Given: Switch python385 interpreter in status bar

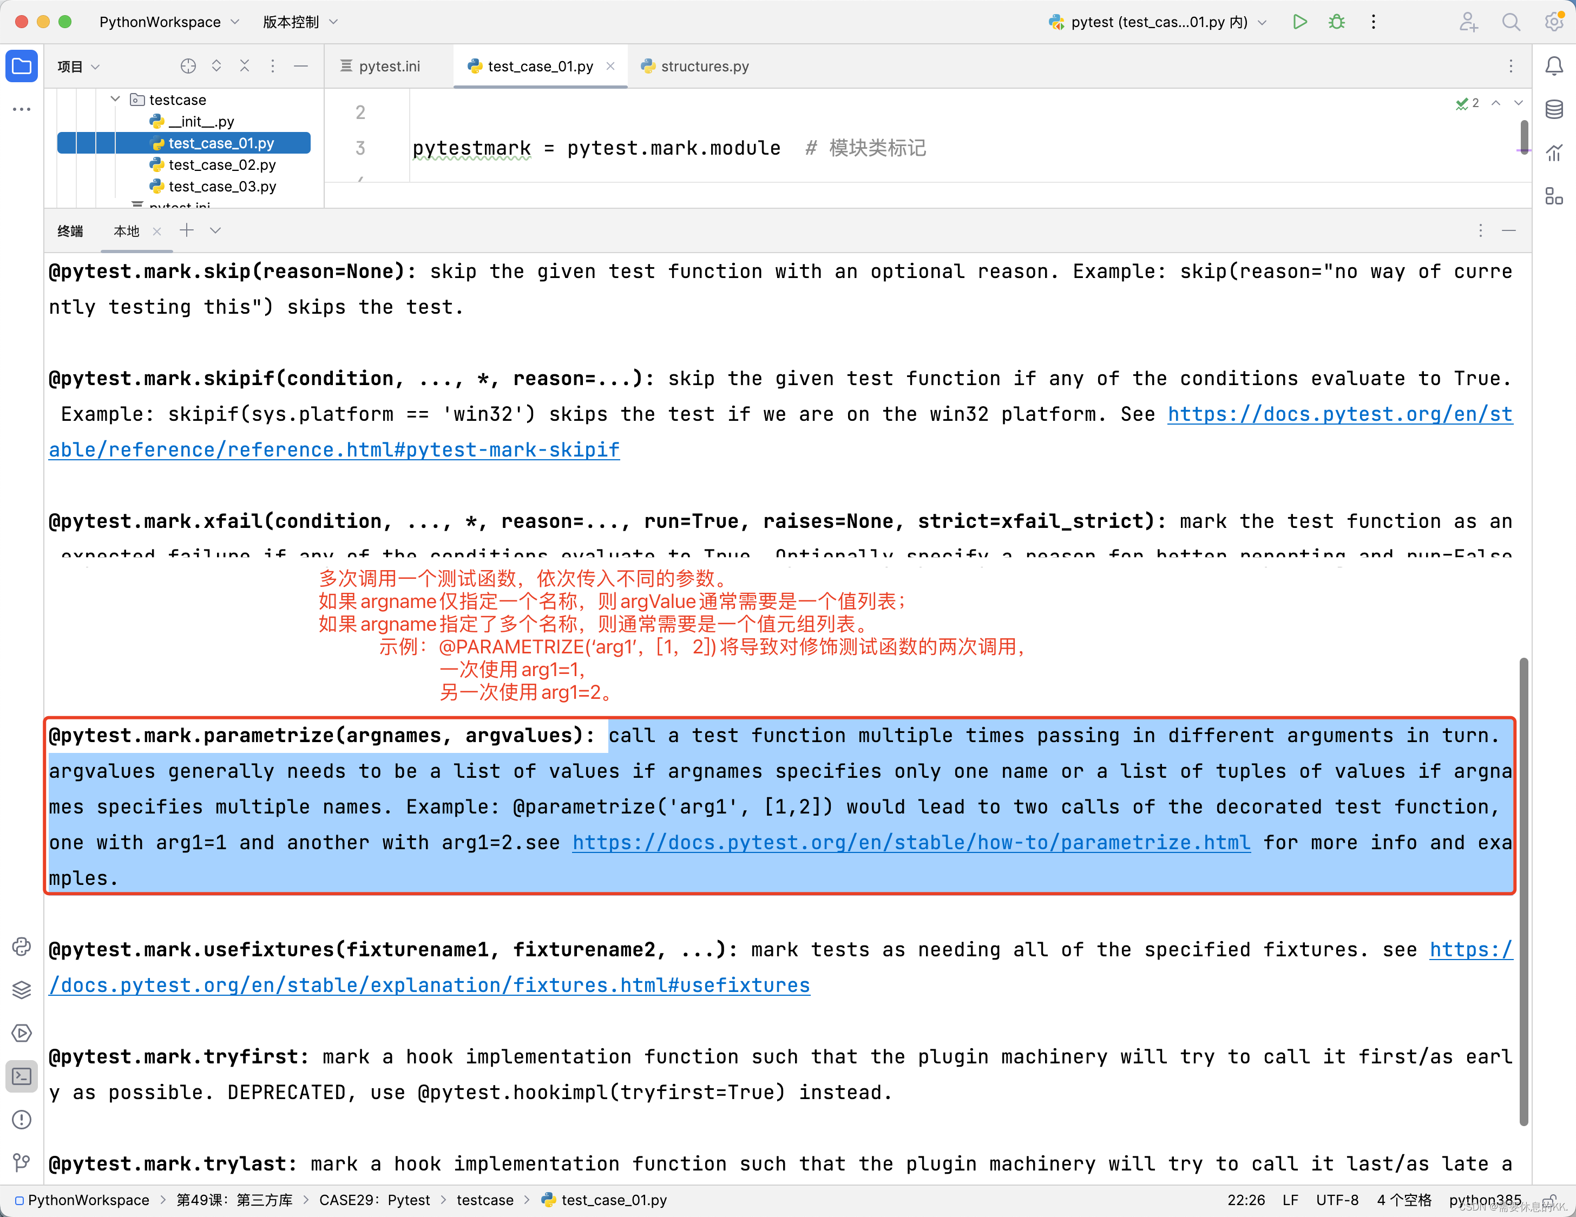Looking at the screenshot, I should click(1485, 1200).
